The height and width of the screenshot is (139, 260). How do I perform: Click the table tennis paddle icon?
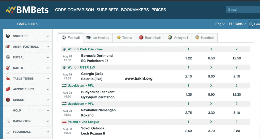(x=8, y=78)
